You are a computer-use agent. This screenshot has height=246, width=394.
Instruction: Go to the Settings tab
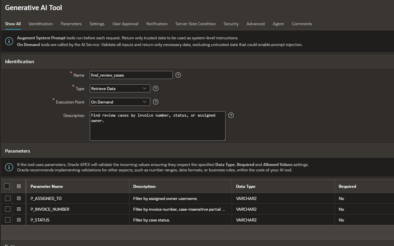click(97, 24)
